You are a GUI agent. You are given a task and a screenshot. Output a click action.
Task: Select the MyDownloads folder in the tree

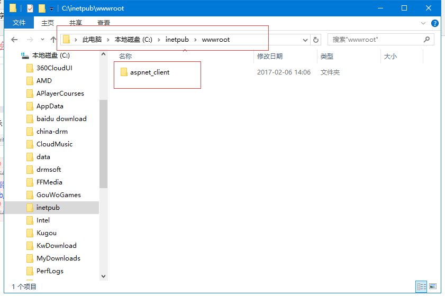[x=58, y=258]
